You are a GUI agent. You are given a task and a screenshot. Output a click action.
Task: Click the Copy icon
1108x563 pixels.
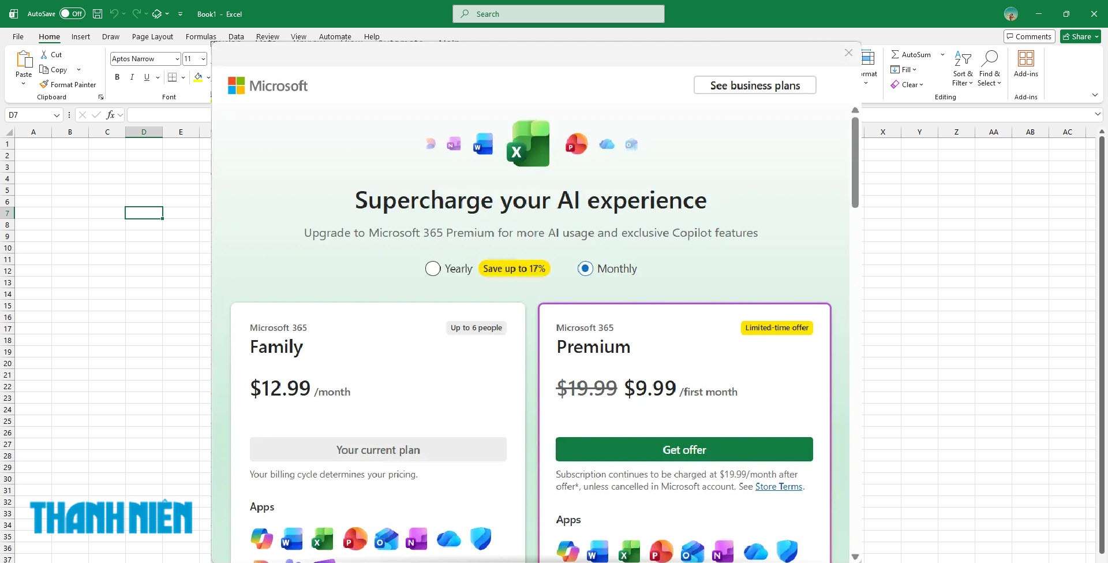click(44, 69)
